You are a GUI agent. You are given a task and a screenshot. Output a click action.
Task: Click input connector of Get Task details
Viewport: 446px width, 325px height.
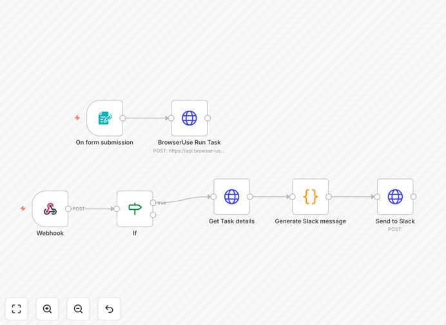click(x=213, y=196)
